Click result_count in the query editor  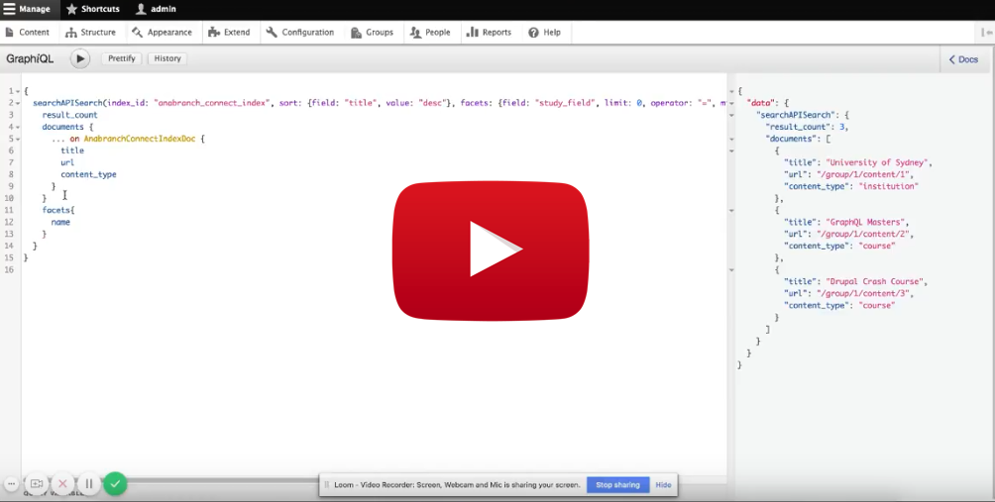tap(69, 115)
